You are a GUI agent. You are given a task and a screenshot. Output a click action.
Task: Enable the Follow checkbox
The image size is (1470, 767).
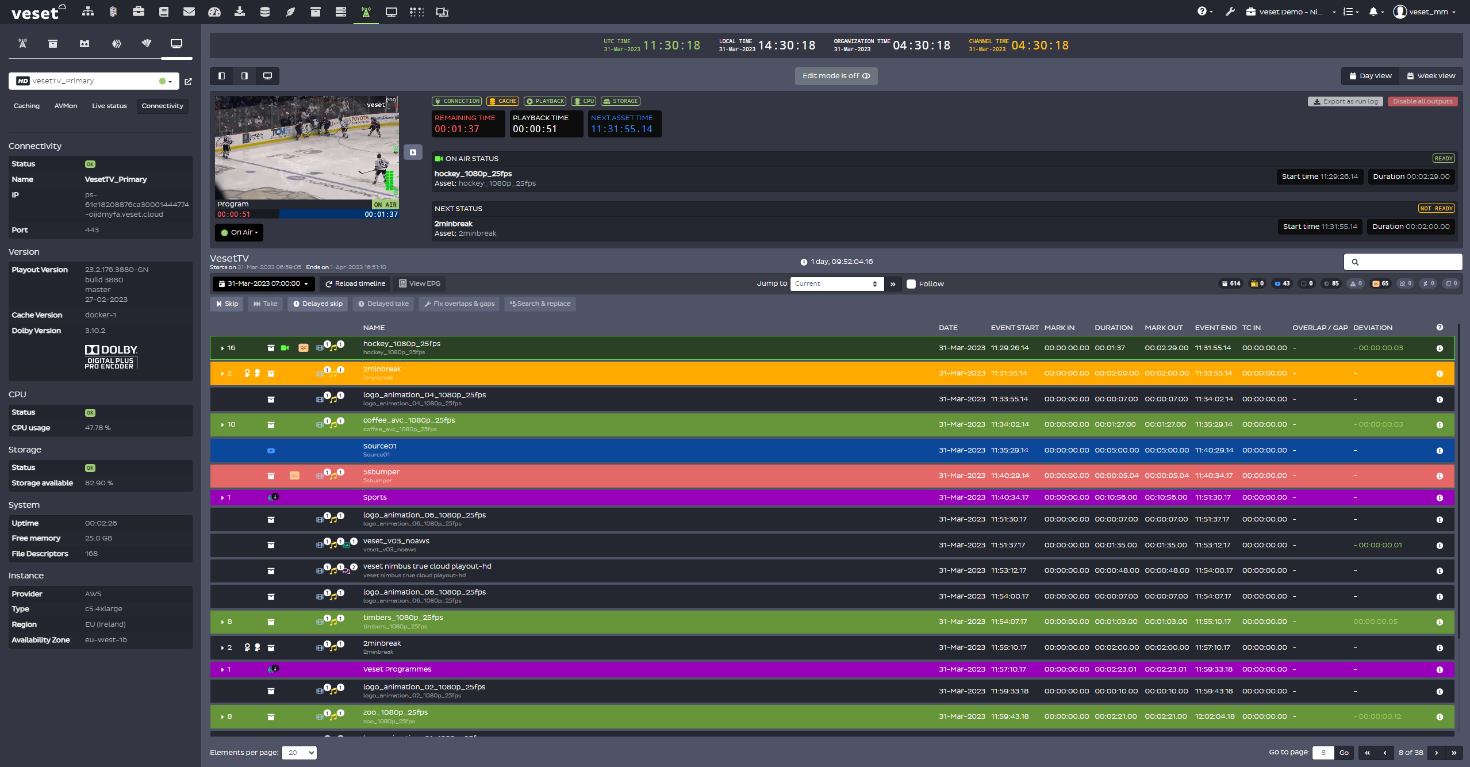911,283
